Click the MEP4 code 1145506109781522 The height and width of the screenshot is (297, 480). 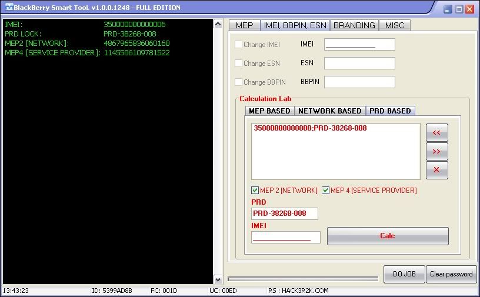(x=136, y=53)
